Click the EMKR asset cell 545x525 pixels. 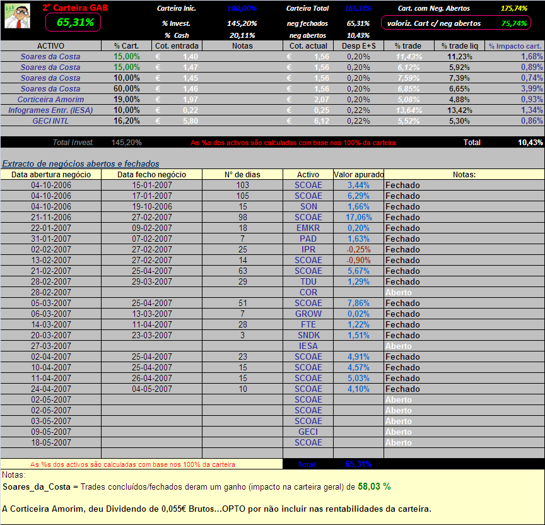pyautogui.click(x=308, y=228)
